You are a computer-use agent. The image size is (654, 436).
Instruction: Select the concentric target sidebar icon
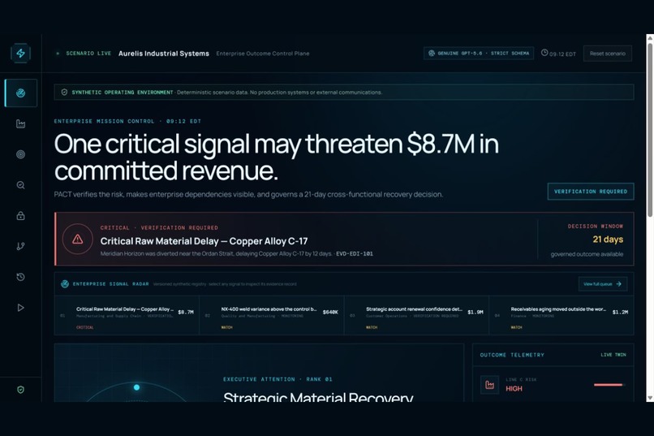tap(20, 154)
